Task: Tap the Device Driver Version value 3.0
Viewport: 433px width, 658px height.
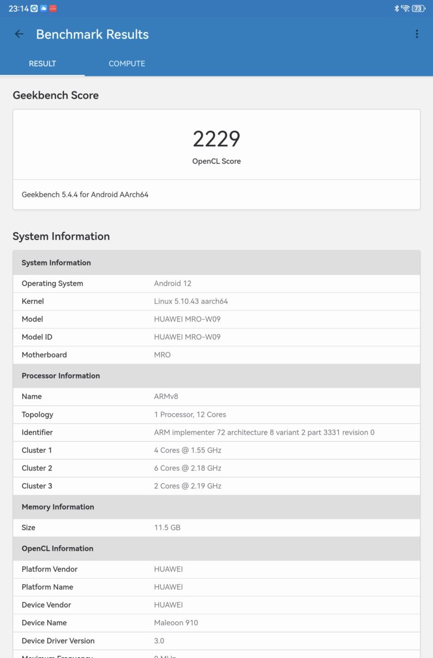Action: click(x=159, y=641)
